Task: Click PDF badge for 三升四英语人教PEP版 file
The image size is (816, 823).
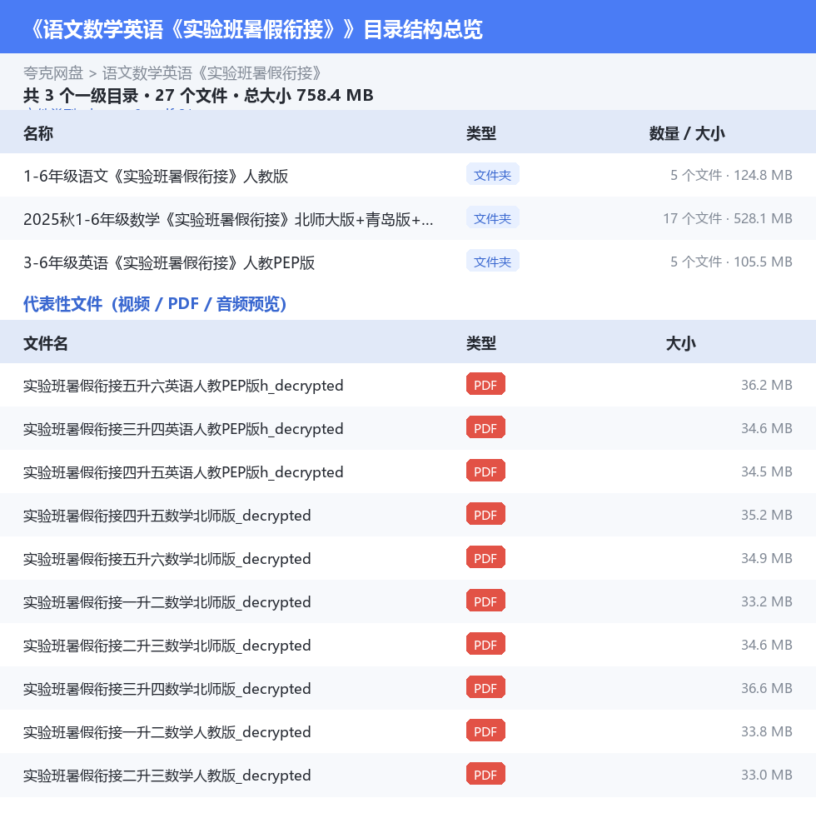Action: coord(485,428)
